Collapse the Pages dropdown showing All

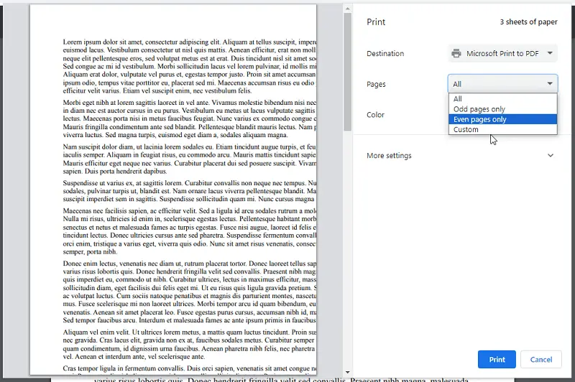point(502,84)
